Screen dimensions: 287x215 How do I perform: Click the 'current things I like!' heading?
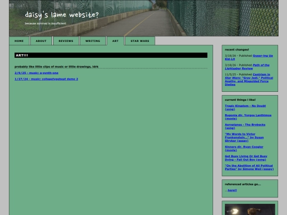[240, 100]
